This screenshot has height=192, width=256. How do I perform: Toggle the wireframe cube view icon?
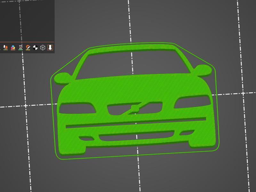pyautogui.click(x=43, y=48)
